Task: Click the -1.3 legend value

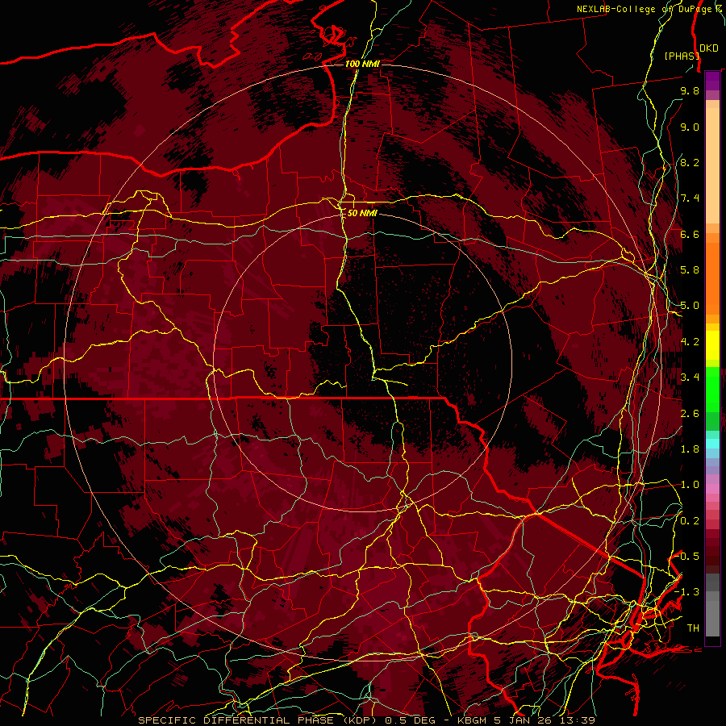Action: coord(687,592)
